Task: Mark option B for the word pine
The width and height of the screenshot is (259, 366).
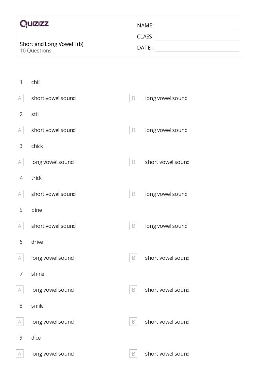Action: (133, 226)
